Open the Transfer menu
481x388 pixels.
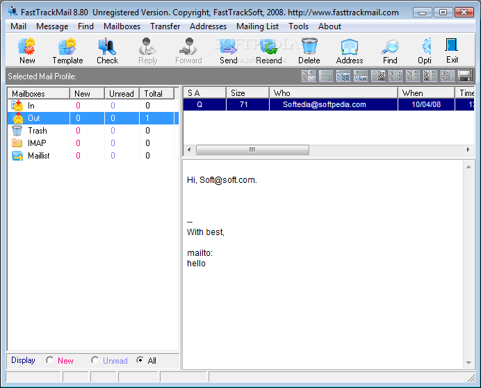click(x=165, y=26)
